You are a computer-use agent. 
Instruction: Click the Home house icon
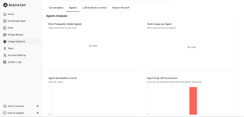tap(5, 14)
